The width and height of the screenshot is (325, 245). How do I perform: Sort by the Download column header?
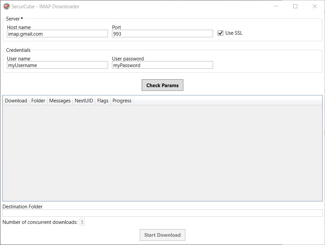coord(16,100)
